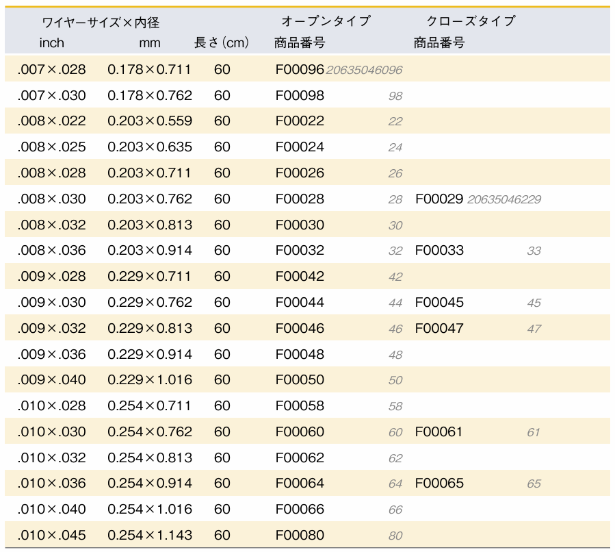Select inch size .008×.036
The height and width of the screenshot is (552, 615).
point(51,250)
